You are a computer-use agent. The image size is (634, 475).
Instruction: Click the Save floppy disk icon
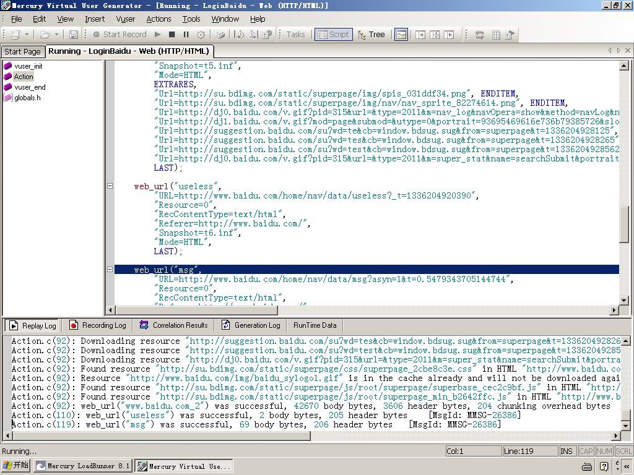[x=73, y=35]
